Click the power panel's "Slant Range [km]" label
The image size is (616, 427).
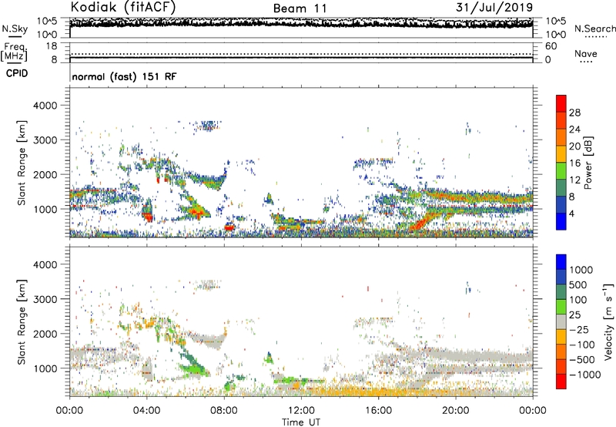22,163
